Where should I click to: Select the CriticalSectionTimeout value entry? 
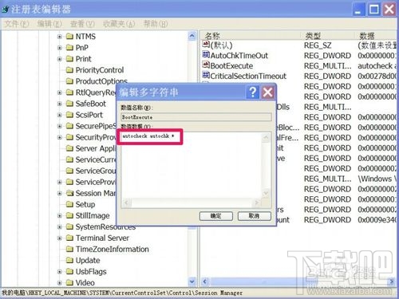[x=248, y=76]
